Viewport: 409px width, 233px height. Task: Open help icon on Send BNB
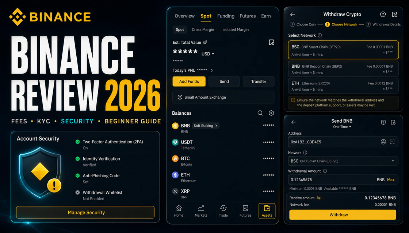click(383, 122)
